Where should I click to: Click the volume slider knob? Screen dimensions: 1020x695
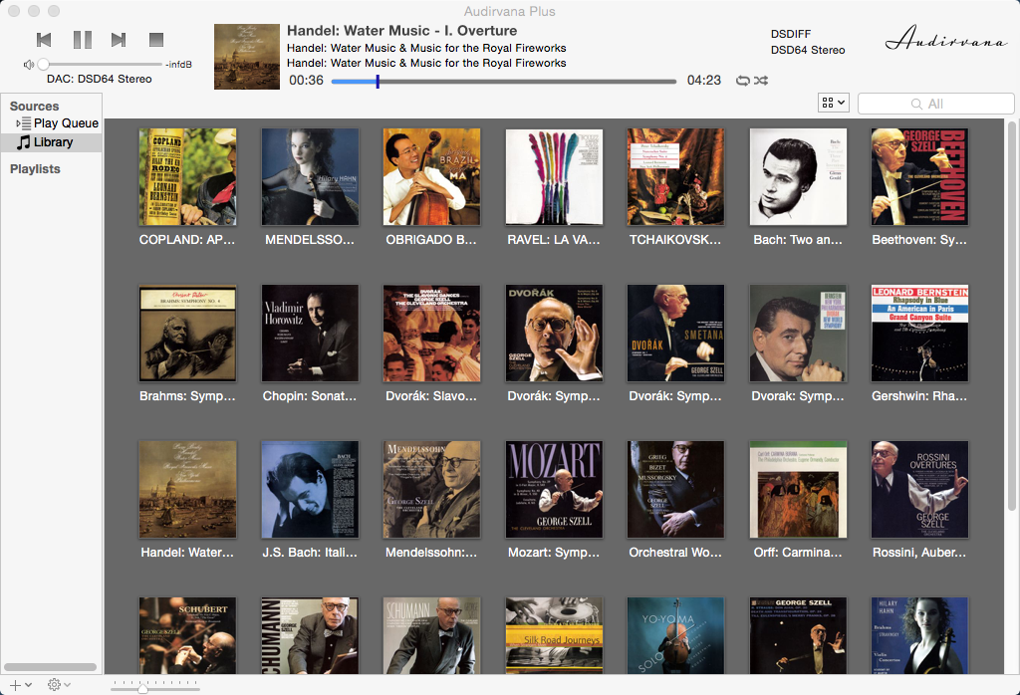point(43,65)
